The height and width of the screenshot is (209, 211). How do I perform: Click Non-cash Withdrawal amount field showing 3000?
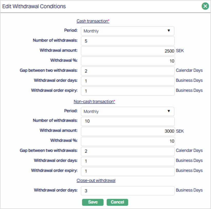coord(127,131)
